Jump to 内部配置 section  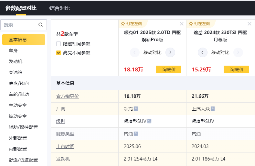18,149
